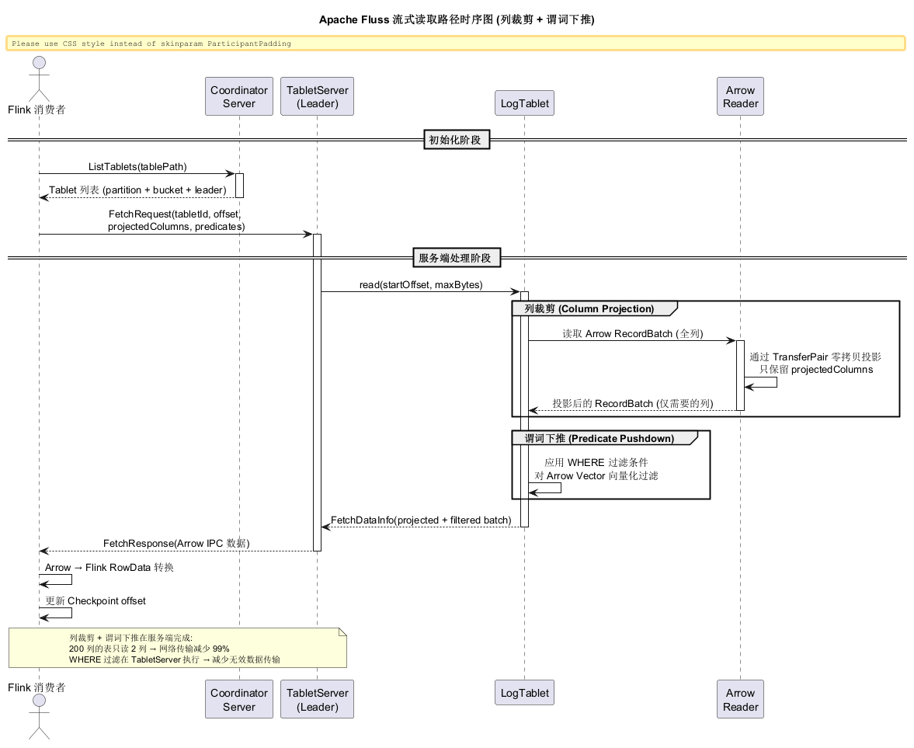Select the 读取 Arrow RecordBatch (全列) label

point(632,334)
